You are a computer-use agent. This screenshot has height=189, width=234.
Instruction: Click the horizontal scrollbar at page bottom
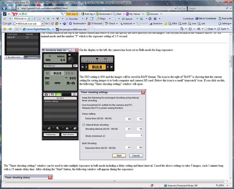[115, 181]
